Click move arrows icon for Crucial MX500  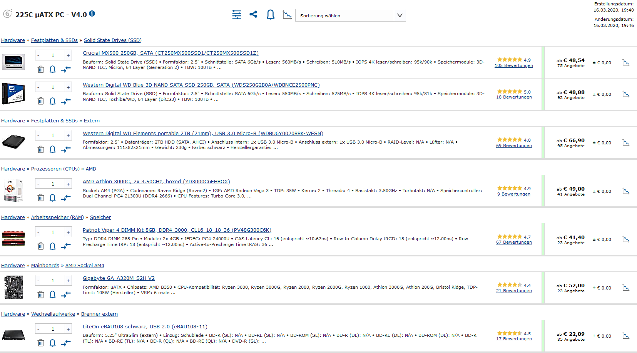pyautogui.click(x=66, y=69)
